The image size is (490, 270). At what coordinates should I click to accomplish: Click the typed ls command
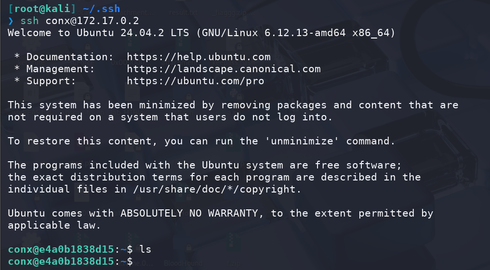pyautogui.click(x=146, y=249)
